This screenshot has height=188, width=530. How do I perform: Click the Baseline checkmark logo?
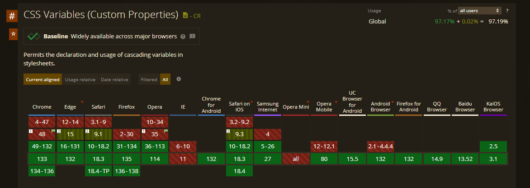click(34, 37)
